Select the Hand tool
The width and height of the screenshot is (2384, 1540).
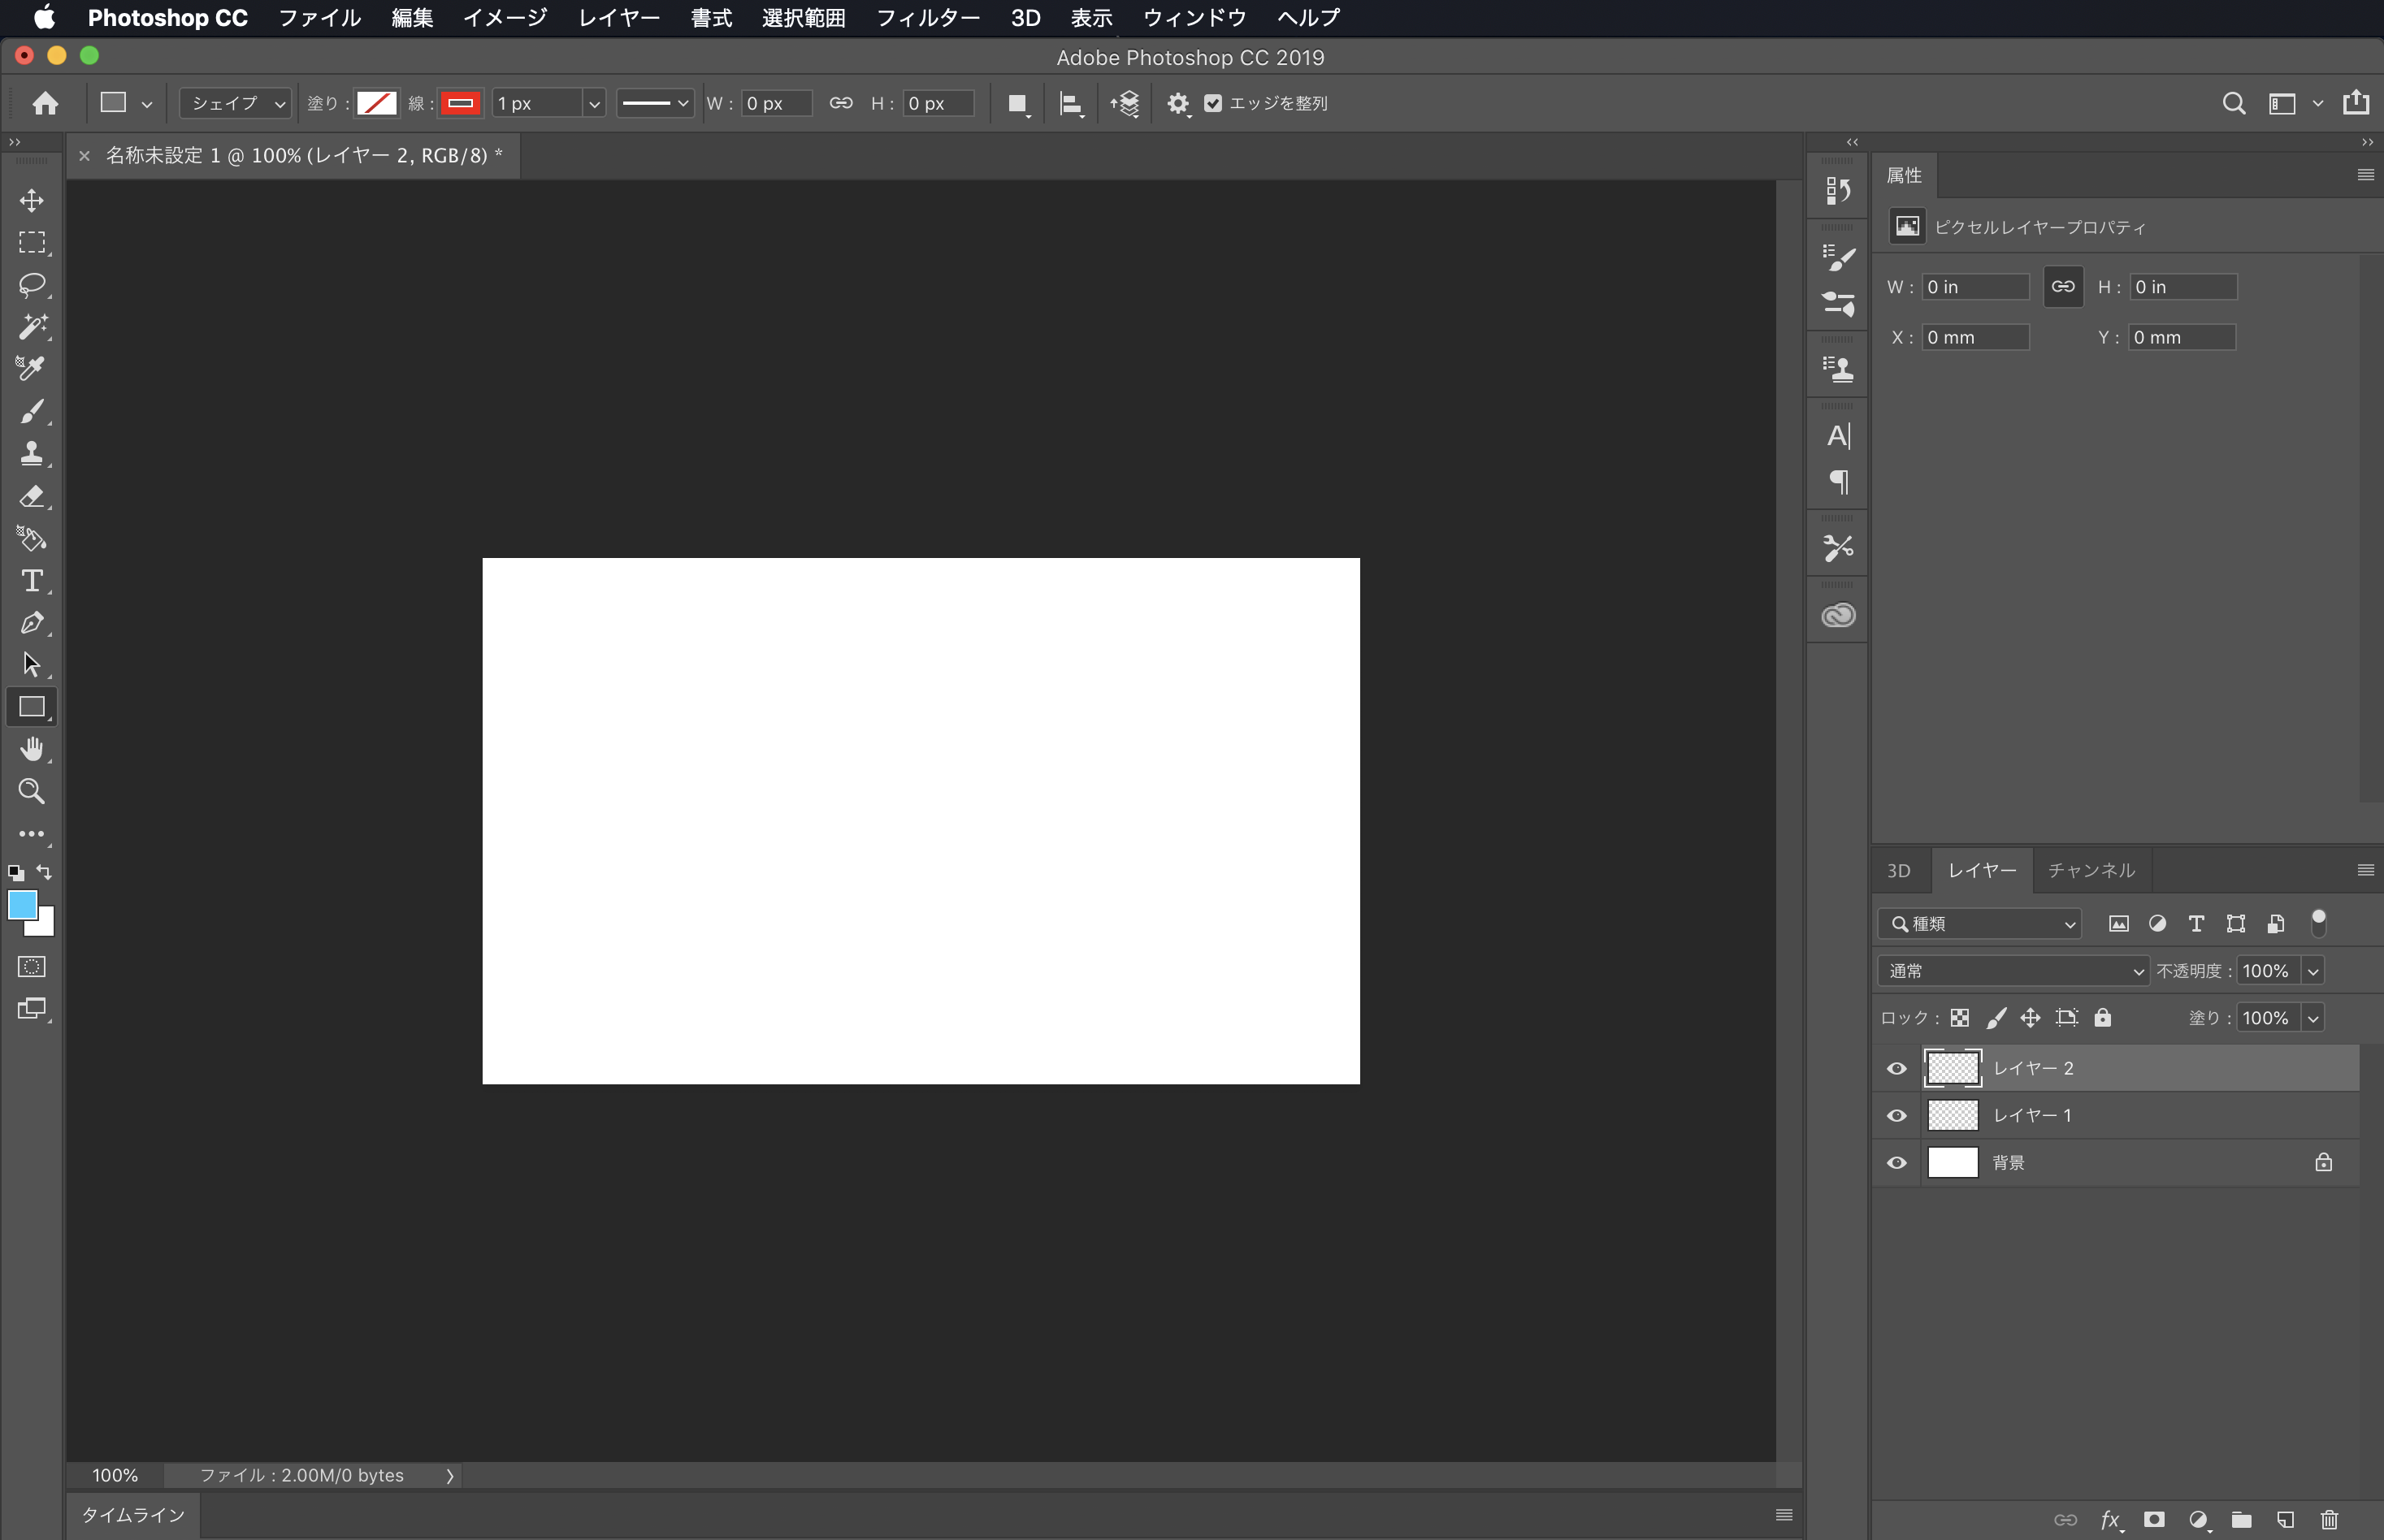(x=32, y=749)
